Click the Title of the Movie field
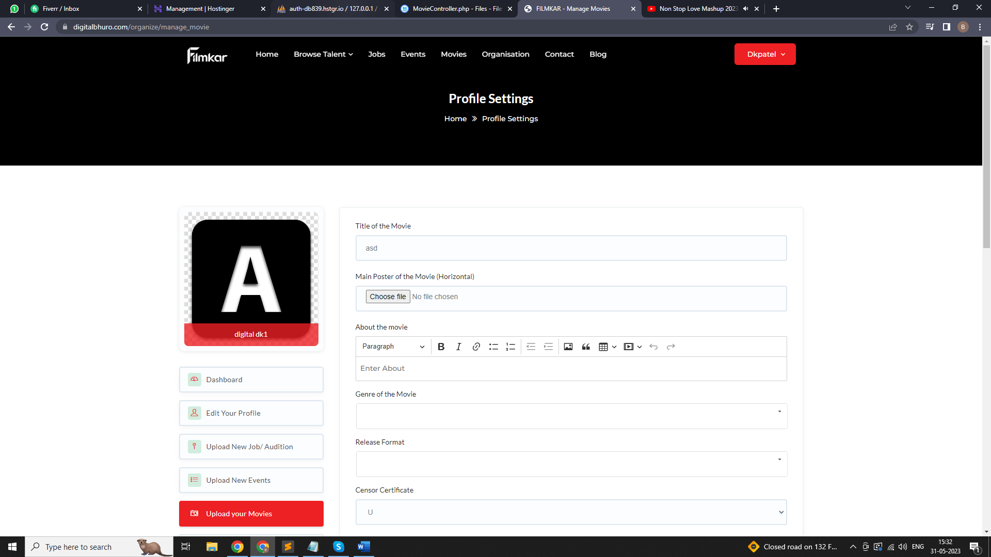Screen dimensions: 991x557 click(571, 248)
